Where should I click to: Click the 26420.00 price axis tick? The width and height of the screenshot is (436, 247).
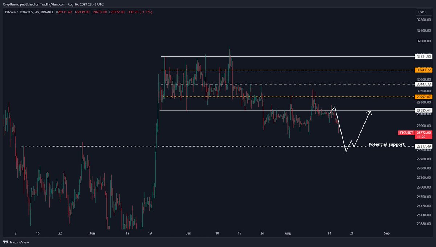click(424, 206)
